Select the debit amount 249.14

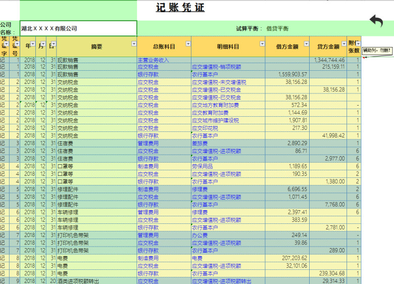click(287, 235)
